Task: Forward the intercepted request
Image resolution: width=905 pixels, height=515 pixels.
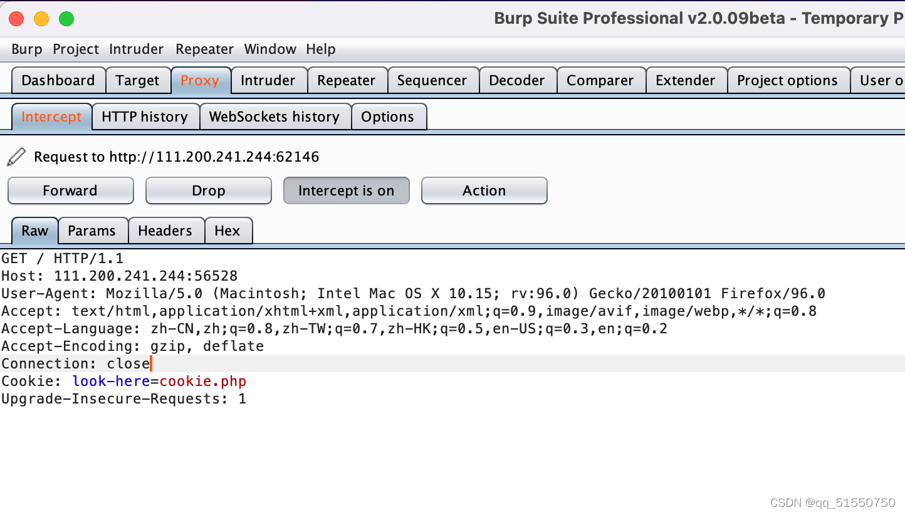Action: tap(71, 191)
